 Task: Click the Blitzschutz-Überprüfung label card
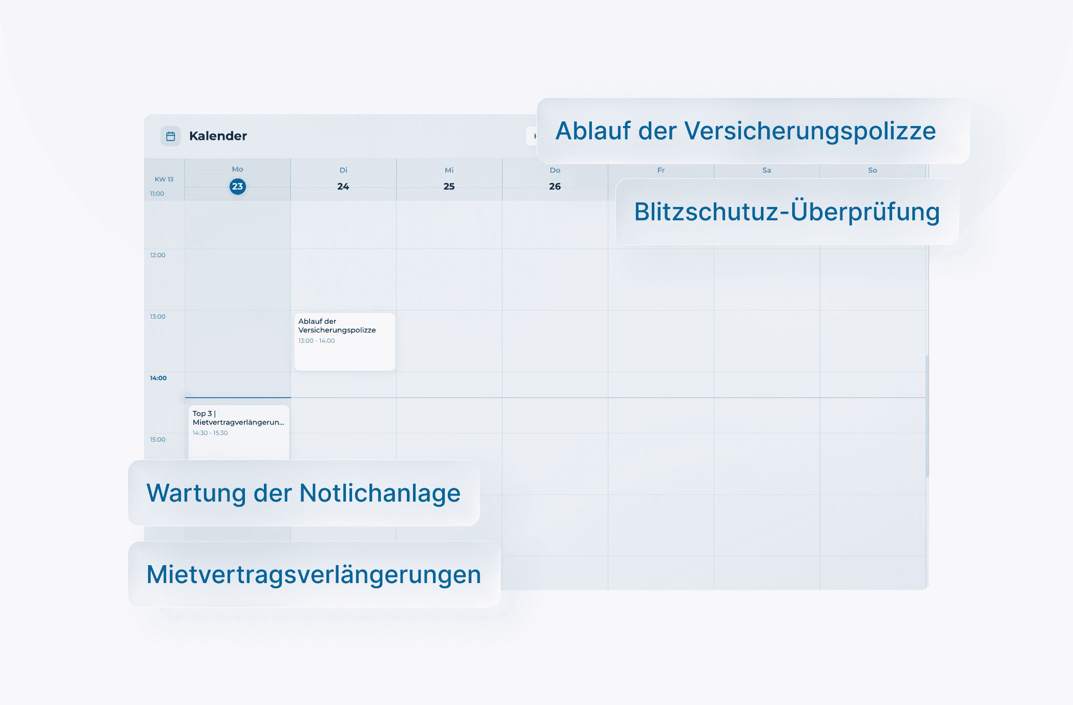point(787,212)
